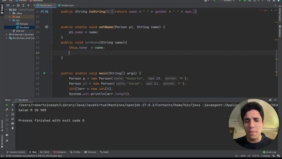Collapse the OO project root node
Image resolution: width=282 pixels, height=159 pixels.
[7, 10]
